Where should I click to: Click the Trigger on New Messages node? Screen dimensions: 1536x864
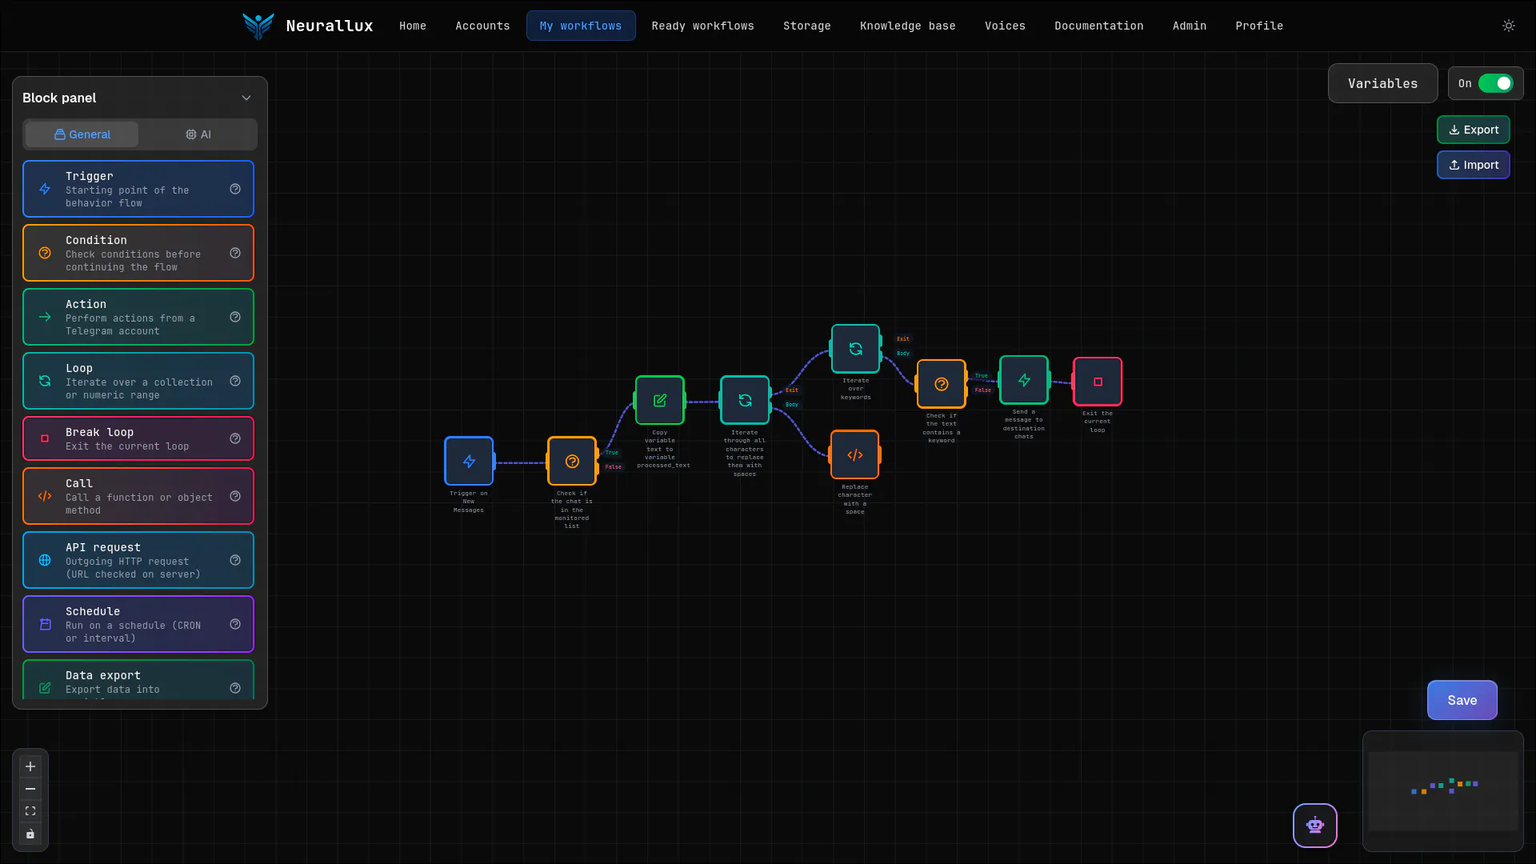tap(469, 461)
